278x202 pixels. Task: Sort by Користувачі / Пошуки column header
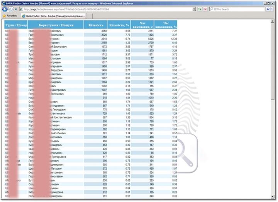(x=56, y=25)
